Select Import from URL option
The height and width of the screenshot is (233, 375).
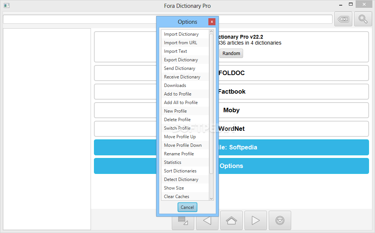click(x=185, y=43)
